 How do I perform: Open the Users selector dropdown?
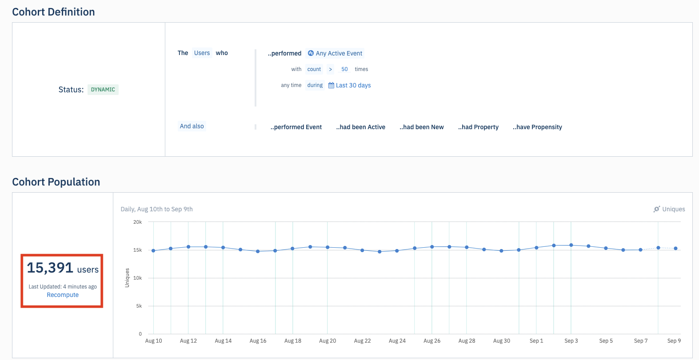coord(202,53)
